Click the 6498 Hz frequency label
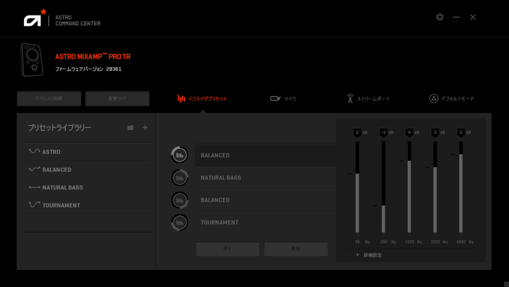The height and width of the screenshot is (287, 509). [x=465, y=242]
